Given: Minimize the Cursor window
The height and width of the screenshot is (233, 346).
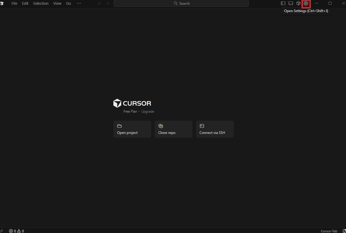Looking at the screenshot, I should (x=316, y=3).
